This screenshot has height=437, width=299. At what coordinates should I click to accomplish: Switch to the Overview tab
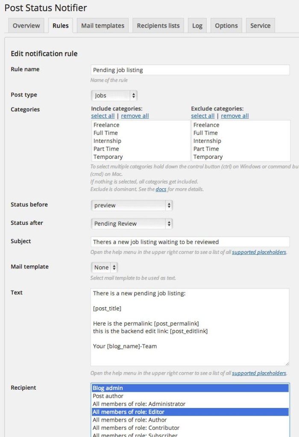pyautogui.click(x=26, y=26)
